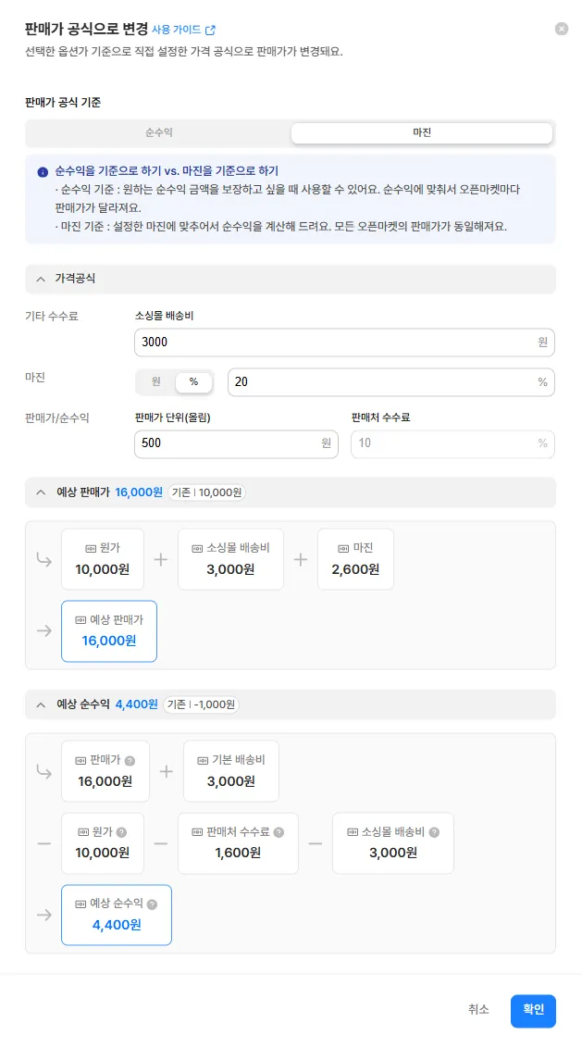Collapse the 가격공식 section
Viewport: 582px width, 1047px height.
tap(42, 279)
